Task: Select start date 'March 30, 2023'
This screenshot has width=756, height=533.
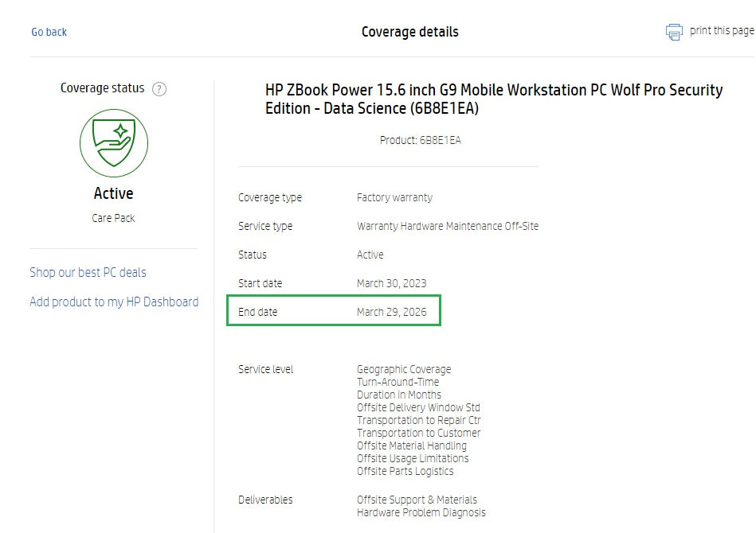Action: (x=391, y=283)
